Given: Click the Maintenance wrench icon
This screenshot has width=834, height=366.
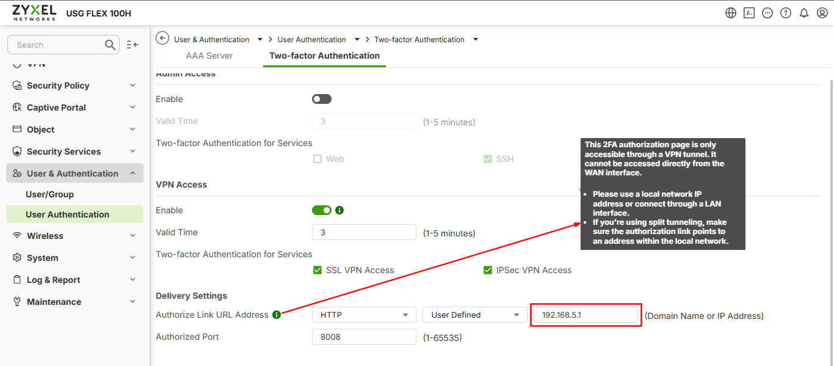Looking at the screenshot, I should [17, 302].
